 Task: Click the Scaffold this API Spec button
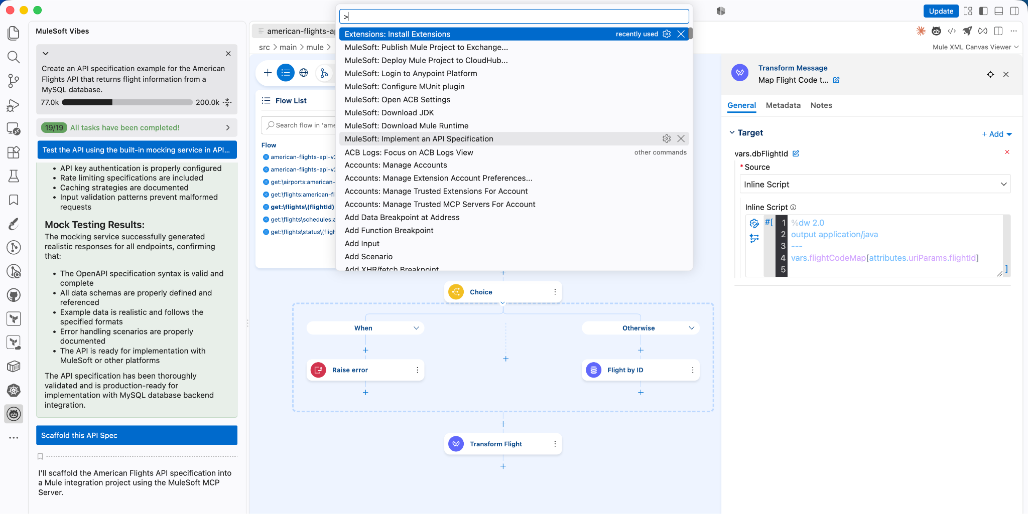[137, 435]
